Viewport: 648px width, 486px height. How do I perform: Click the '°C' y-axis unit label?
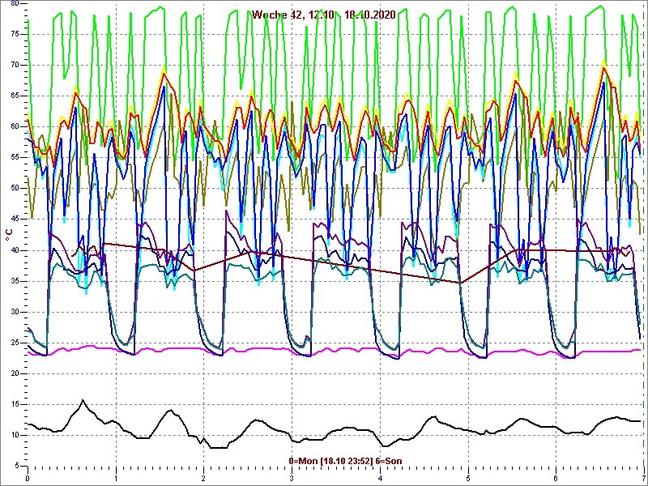pyautogui.click(x=10, y=236)
